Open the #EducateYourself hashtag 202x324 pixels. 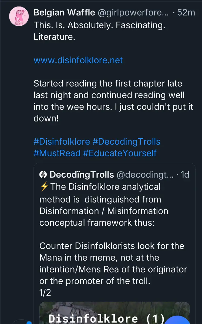coord(120,153)
